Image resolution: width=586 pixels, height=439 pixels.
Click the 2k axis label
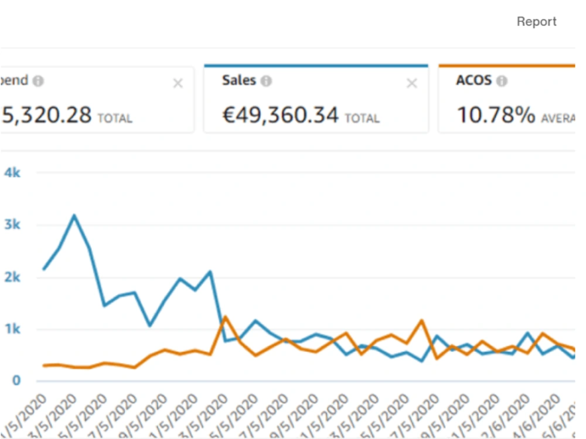12,277
